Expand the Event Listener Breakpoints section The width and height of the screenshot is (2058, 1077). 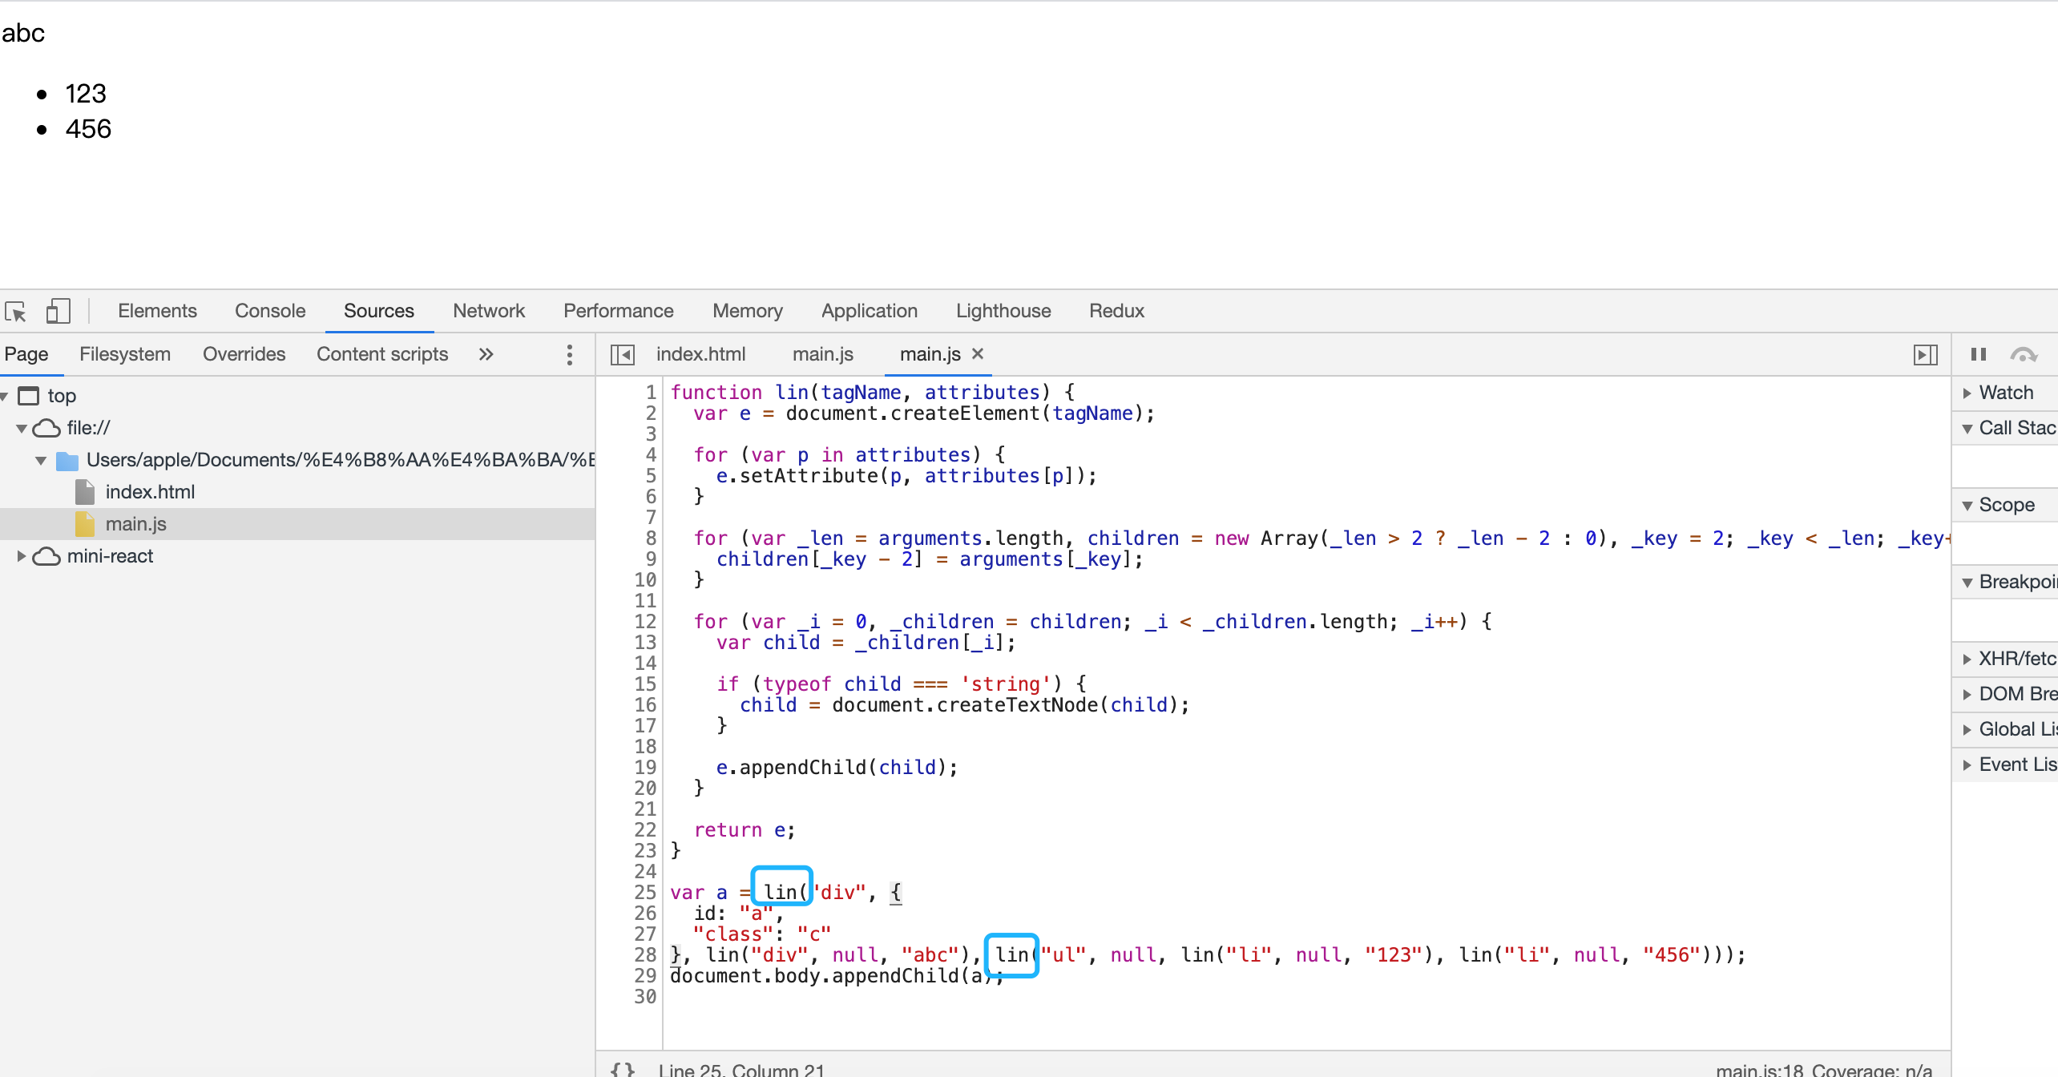pos(1967,764)
